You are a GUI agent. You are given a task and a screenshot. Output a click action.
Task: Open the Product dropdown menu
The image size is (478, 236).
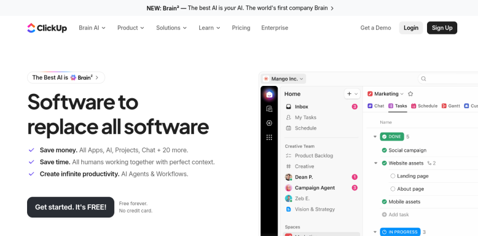(131, 28)
